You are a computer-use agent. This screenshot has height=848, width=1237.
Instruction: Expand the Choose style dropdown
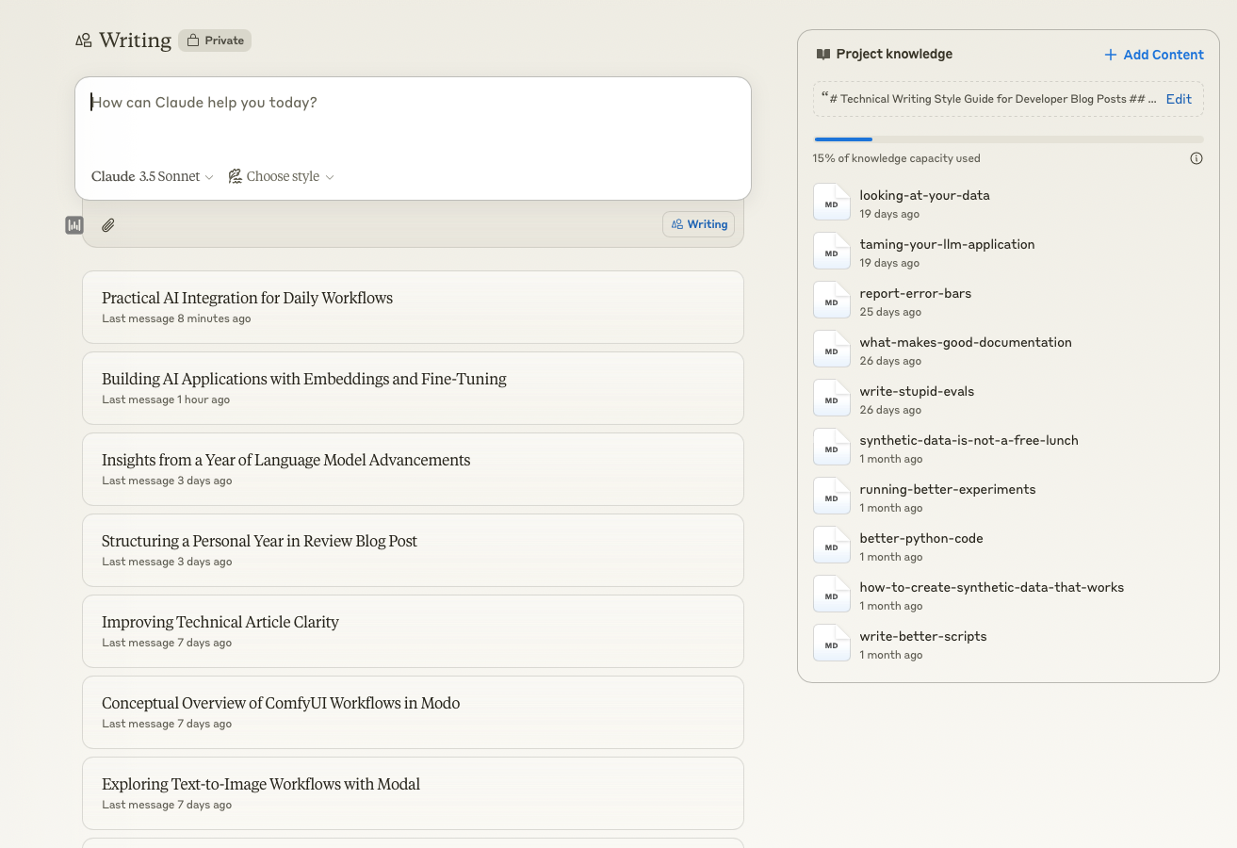(x=282, y=176)
